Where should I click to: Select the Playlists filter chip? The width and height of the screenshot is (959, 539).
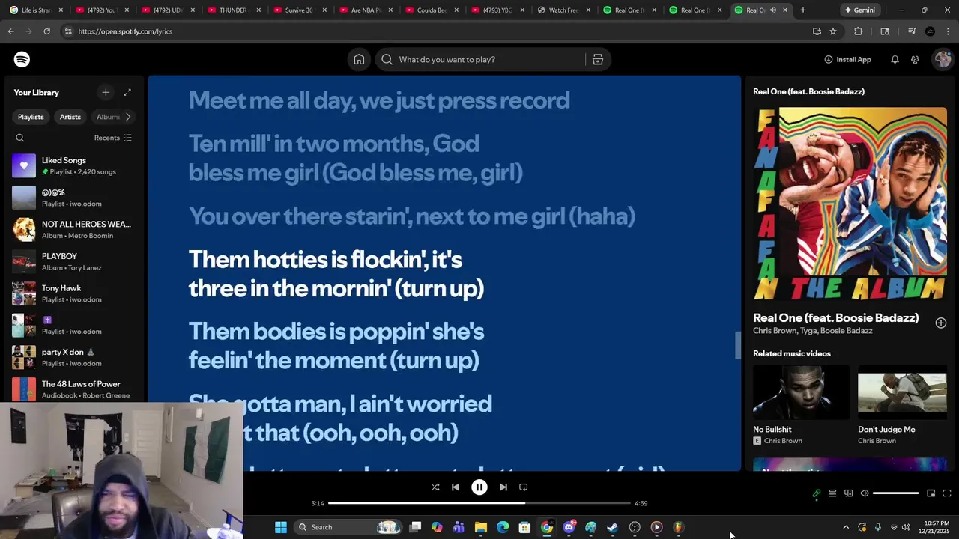click(31, 117)
